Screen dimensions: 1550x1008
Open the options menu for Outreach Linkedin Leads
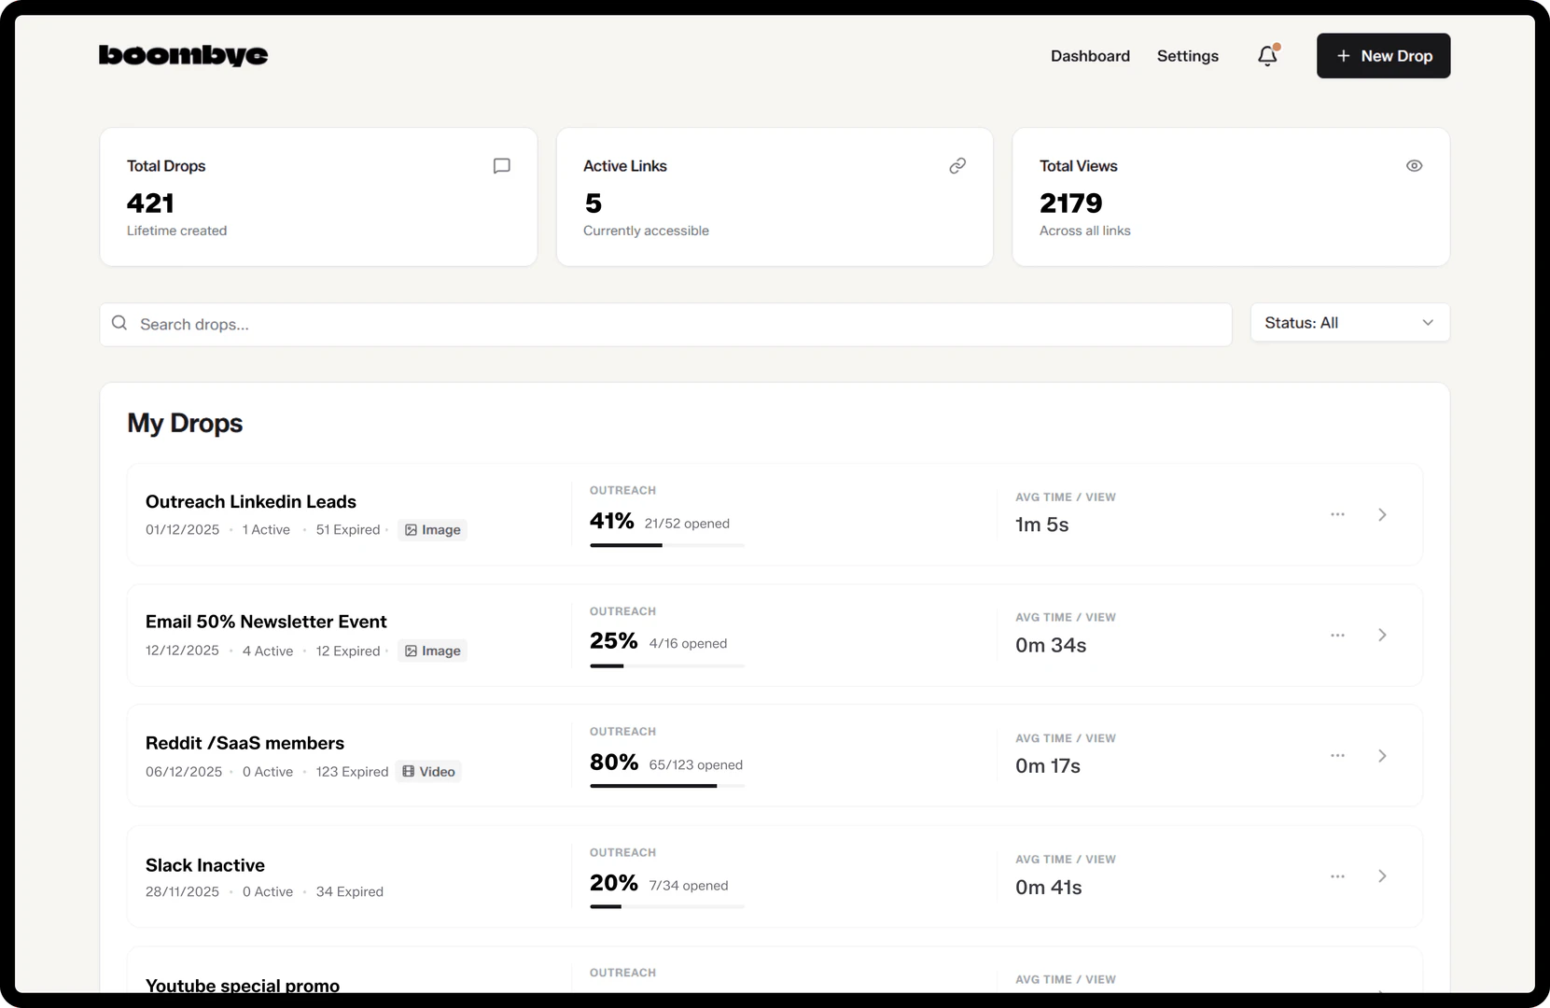click(1337, 514)
